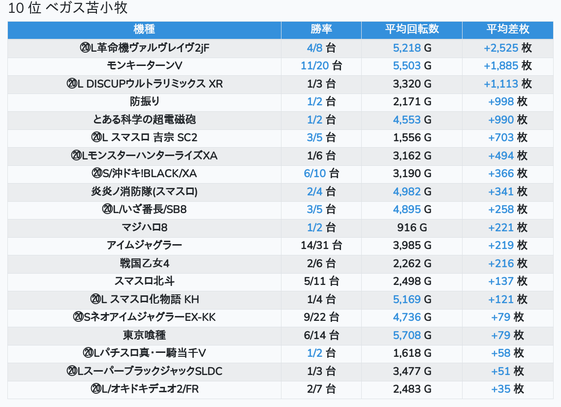Select the ⑳L革命機ヴァルヴレイヴ2jF row name
561x407 pixels.
click(144, 48)
